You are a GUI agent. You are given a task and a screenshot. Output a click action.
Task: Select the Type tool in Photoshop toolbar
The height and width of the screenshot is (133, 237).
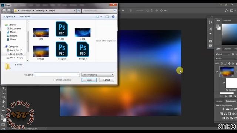click(3, 88)
